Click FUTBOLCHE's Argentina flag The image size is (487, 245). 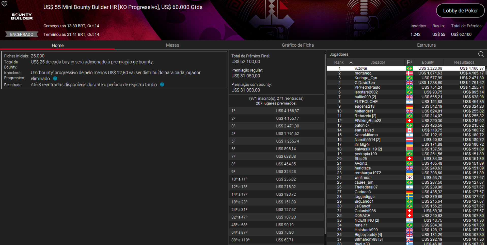(x=409, y=102)
